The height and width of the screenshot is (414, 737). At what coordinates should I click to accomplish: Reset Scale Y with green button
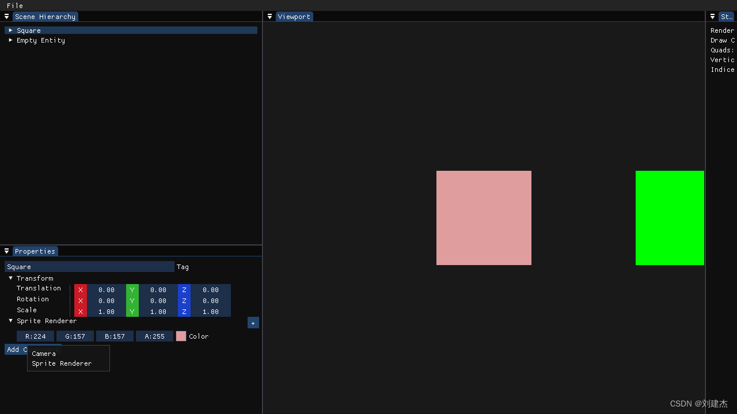pos(132,312)
